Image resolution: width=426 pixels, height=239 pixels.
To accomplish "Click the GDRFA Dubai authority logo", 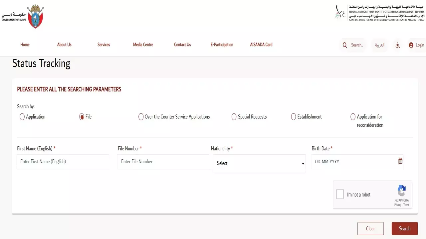I will point(379,13).
